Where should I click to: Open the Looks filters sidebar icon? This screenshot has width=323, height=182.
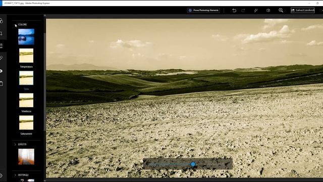click(1, 21)
